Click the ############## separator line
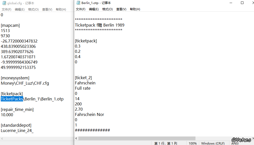 pyautogui.click(x=92, y=130)
